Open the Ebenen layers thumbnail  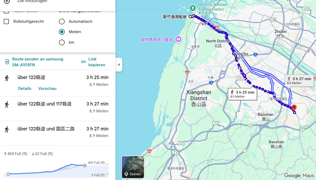(133, 167)
